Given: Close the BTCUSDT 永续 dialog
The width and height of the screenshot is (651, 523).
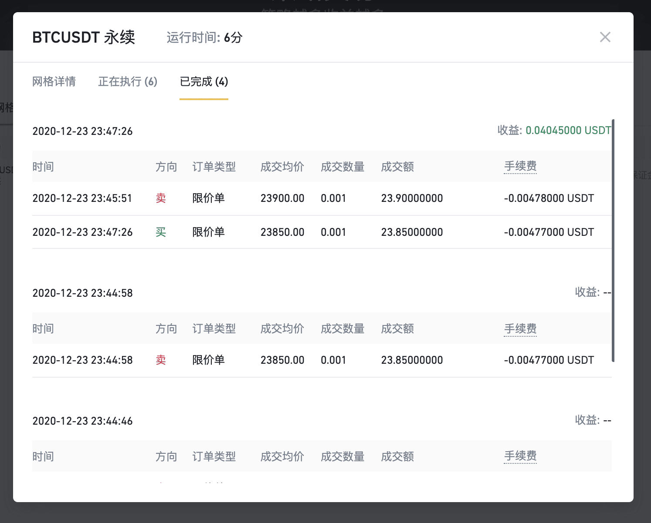Looking at the screenshot, I should pyautogui.click(x=605, y=37).
